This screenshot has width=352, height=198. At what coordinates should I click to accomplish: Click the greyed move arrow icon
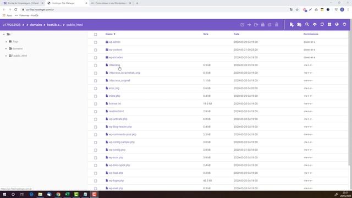pyautogui.click(x=249, y=25)
